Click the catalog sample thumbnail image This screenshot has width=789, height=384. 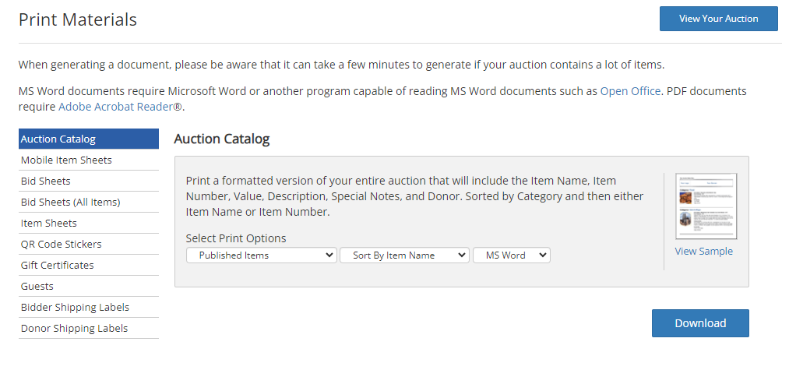[x=706, y=206]
